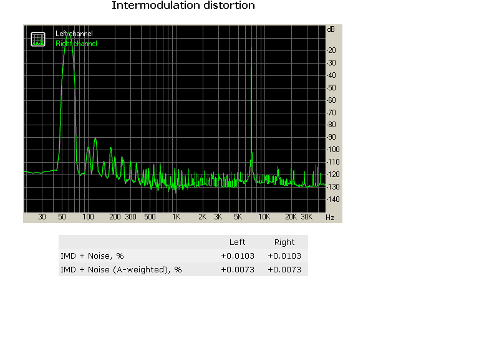Click the -70 dB axis label
This screenshot has width=479, height=359.
[x=331, y=113]
